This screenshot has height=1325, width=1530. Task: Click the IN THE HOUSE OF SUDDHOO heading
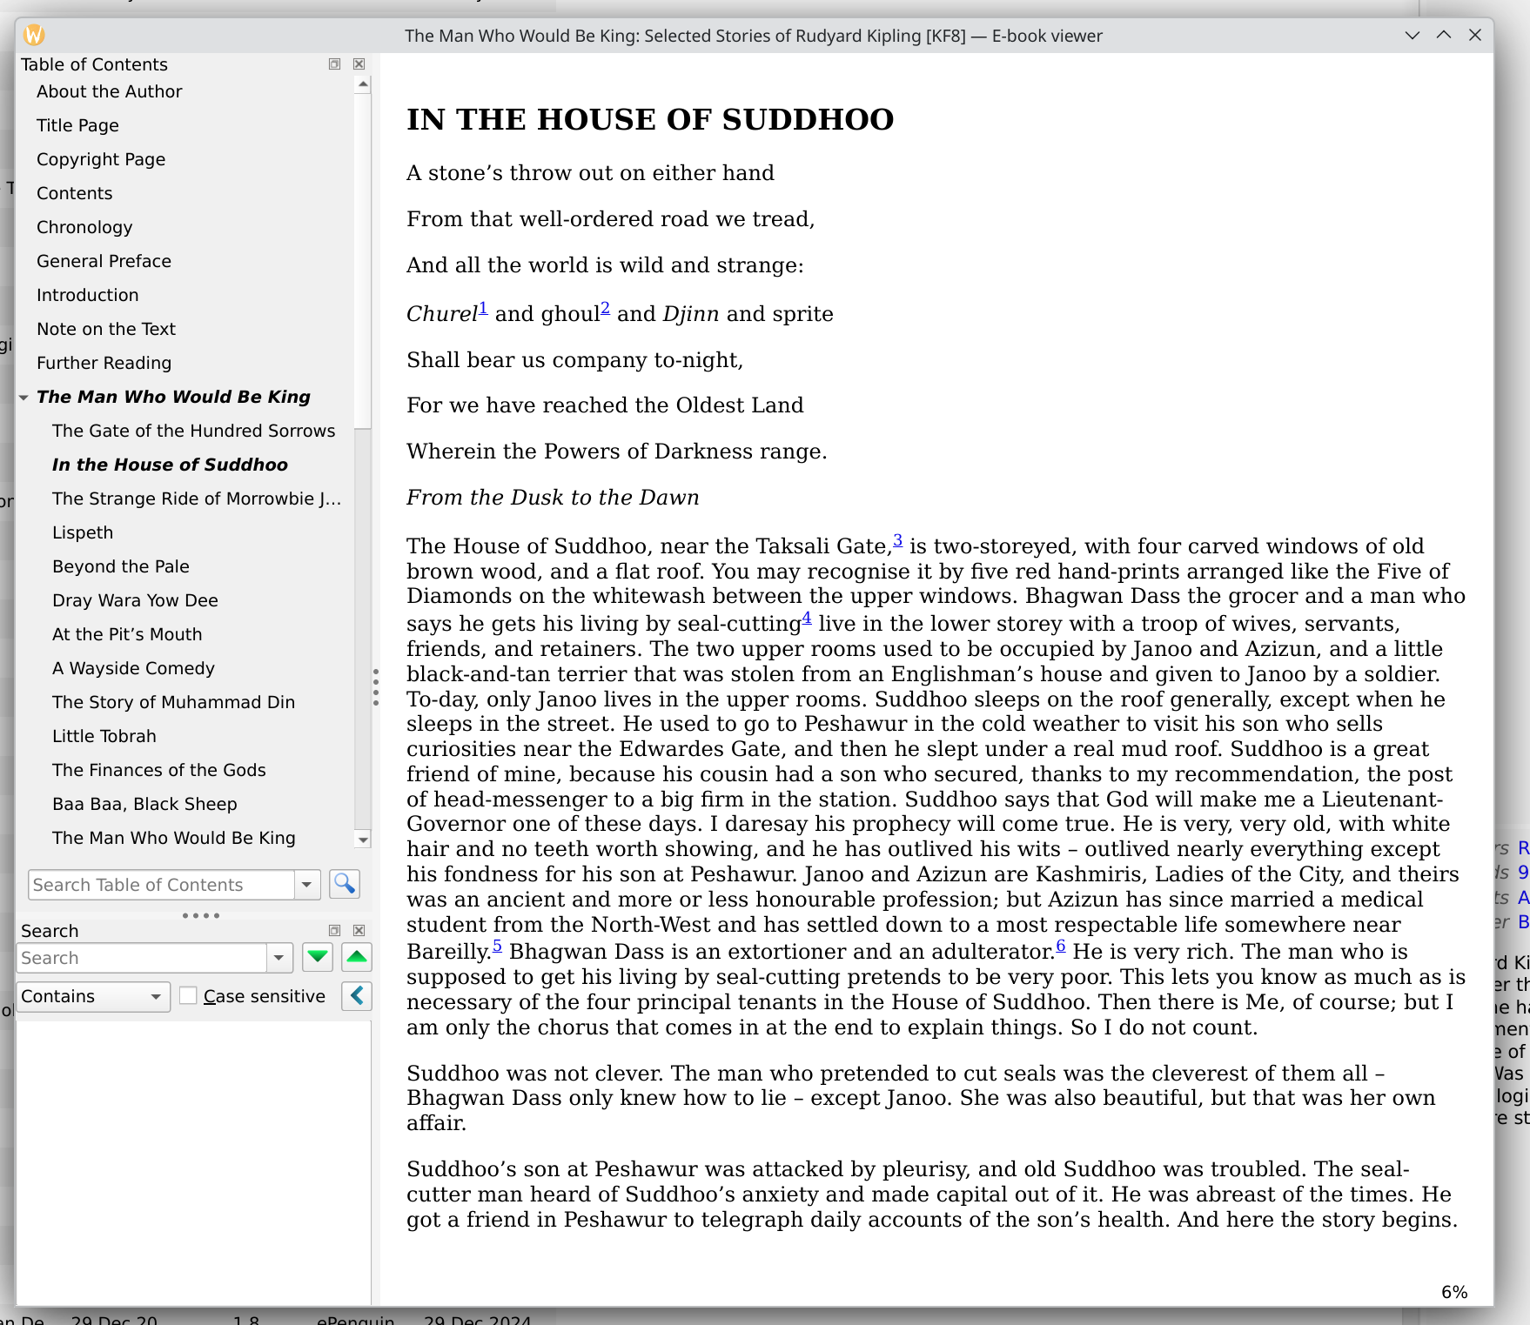click(650, 119)
